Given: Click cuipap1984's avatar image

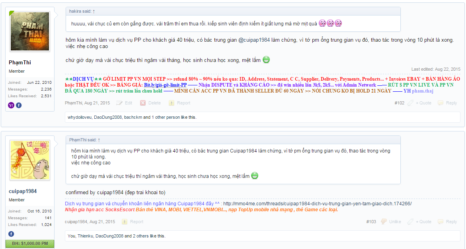Looking at the screenshot, I should click(x=30, y=160).
